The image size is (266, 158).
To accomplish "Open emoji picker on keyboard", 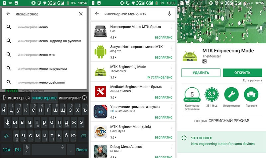I will (x=84, y=97).
